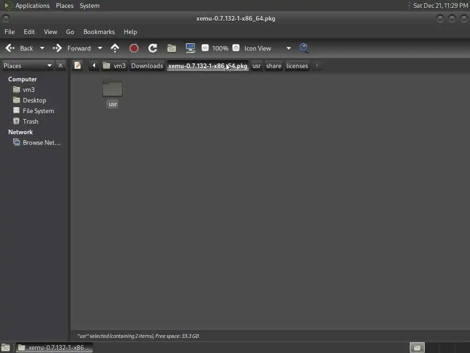Go to Downloads in path bar
Image resolution: width=470 pixels, height=353 pixels.
click(147, 66)
